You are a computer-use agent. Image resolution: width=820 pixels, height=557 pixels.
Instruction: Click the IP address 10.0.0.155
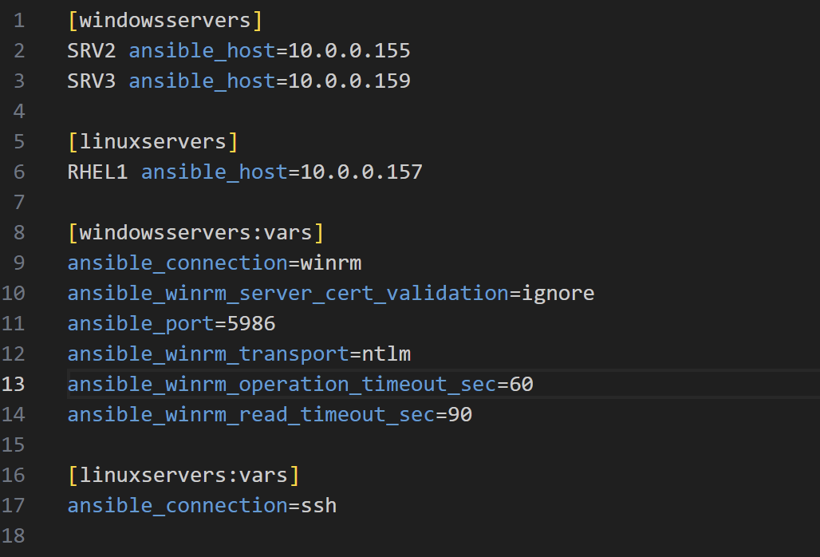[349, 51]
